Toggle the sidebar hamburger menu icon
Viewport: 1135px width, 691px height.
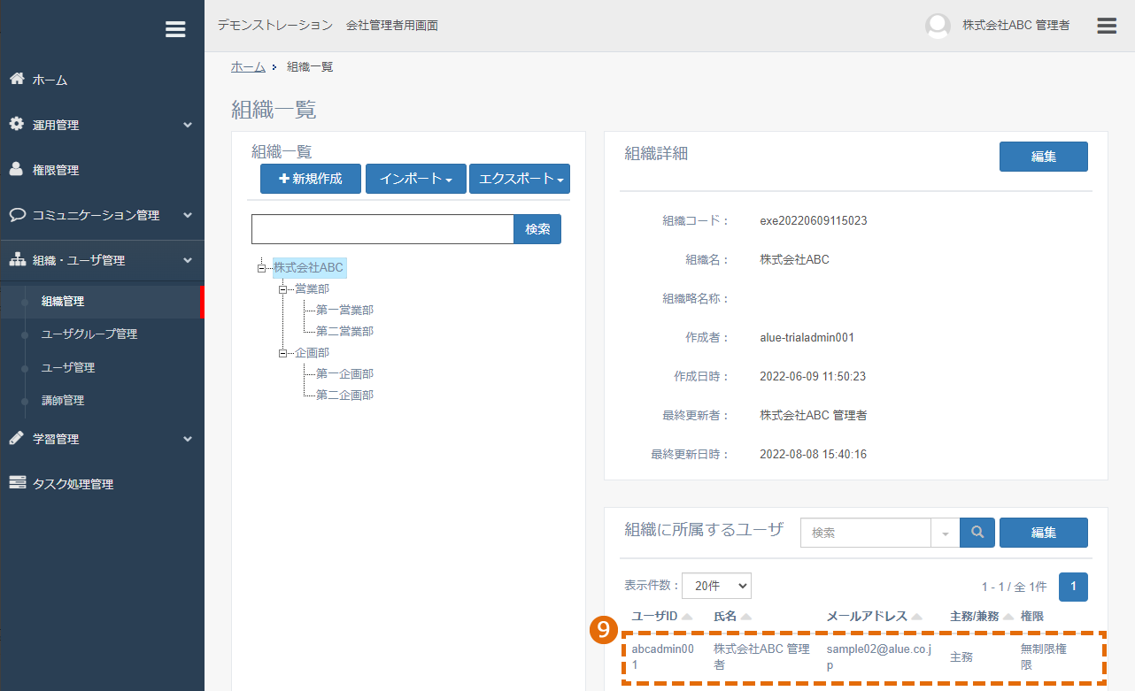[175, 29]
